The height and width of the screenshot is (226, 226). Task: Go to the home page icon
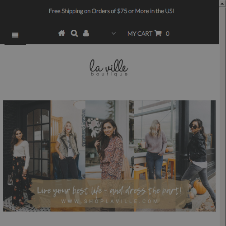(x=62, y=33)
